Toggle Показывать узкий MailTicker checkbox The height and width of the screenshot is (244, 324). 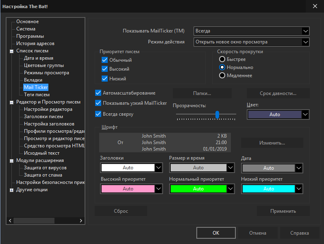pyautogui.click(x=98, y=103)
